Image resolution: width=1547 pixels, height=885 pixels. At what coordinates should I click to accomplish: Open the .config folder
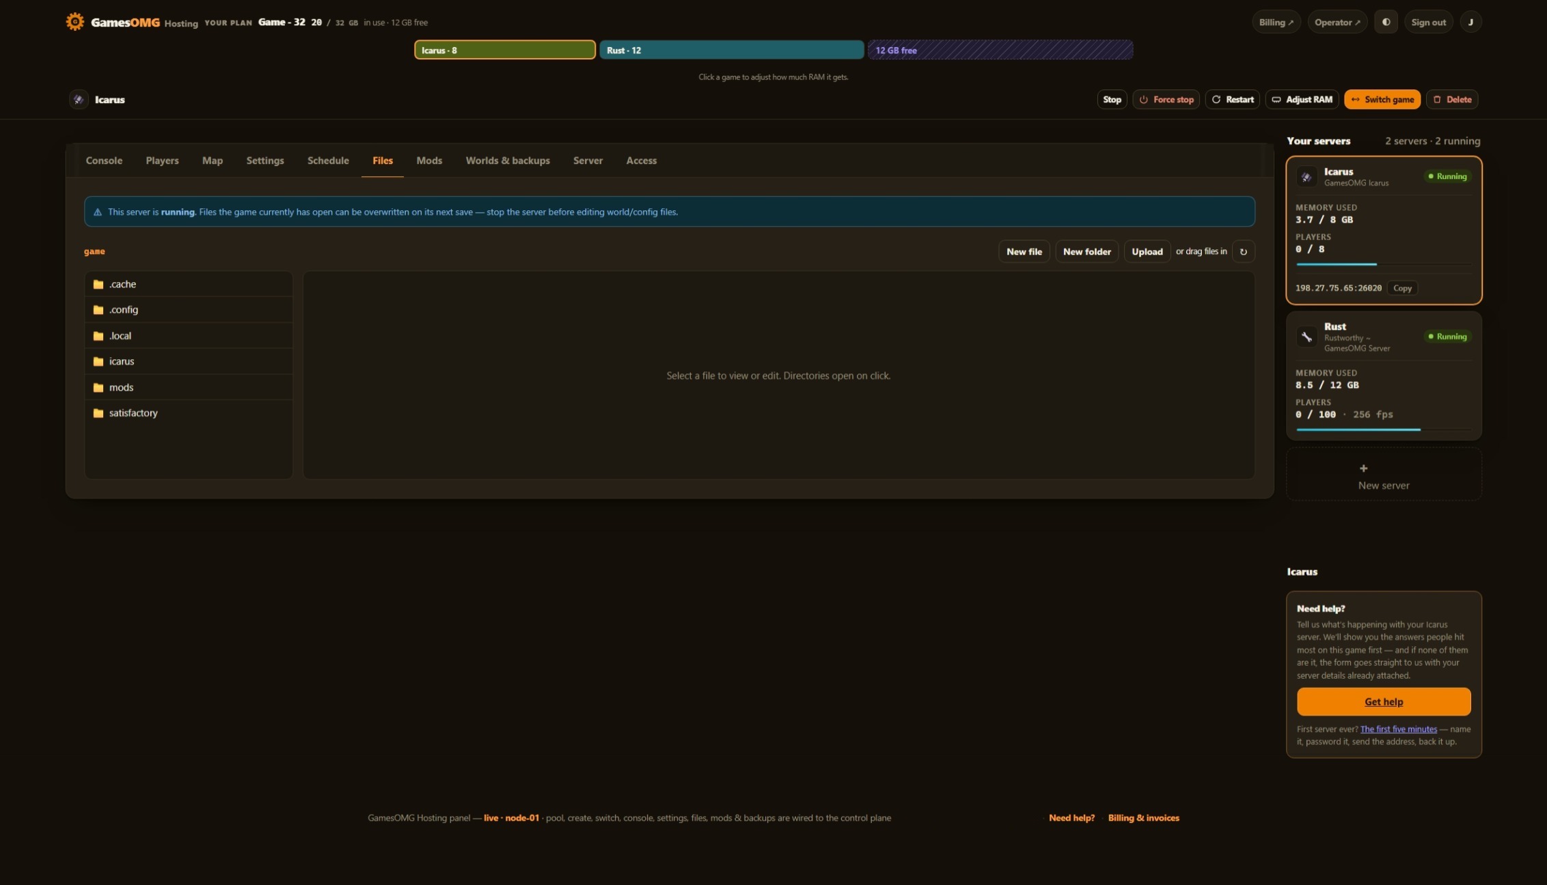[189, 310]
